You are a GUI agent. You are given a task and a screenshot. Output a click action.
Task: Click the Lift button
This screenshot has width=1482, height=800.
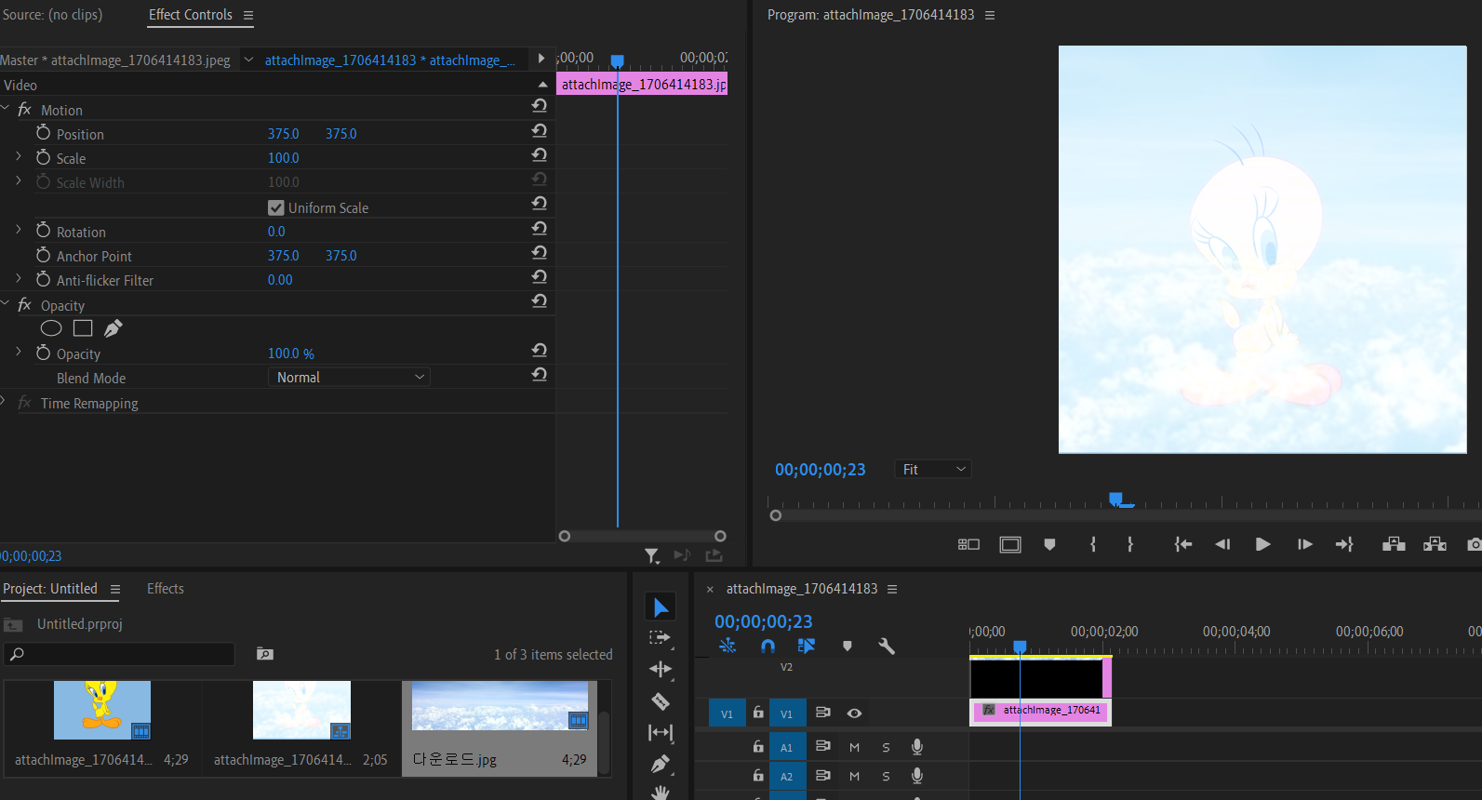tap(1394, 544)
